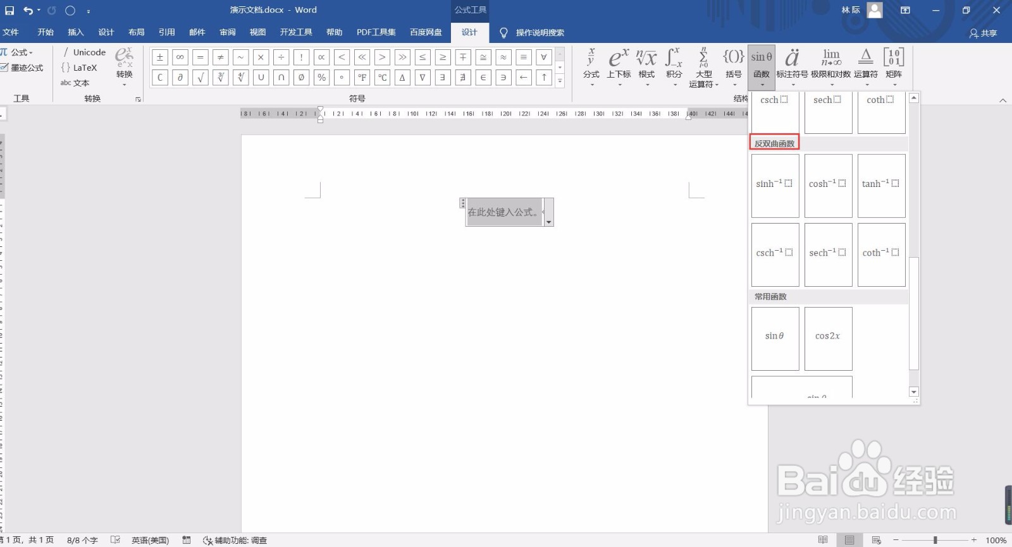The width and height of the screenshot is (1012, 547).
Task: Click the zoom out minus button
Action: (896, 540)
